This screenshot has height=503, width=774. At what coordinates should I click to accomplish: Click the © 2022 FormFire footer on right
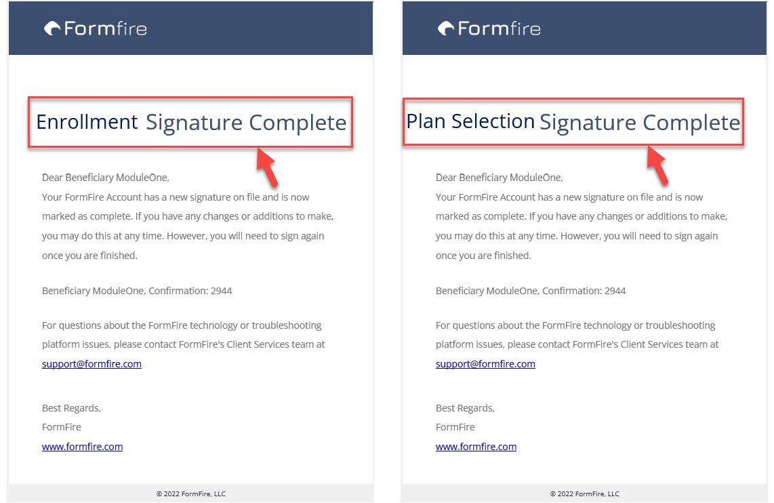(x=584, y=494)
